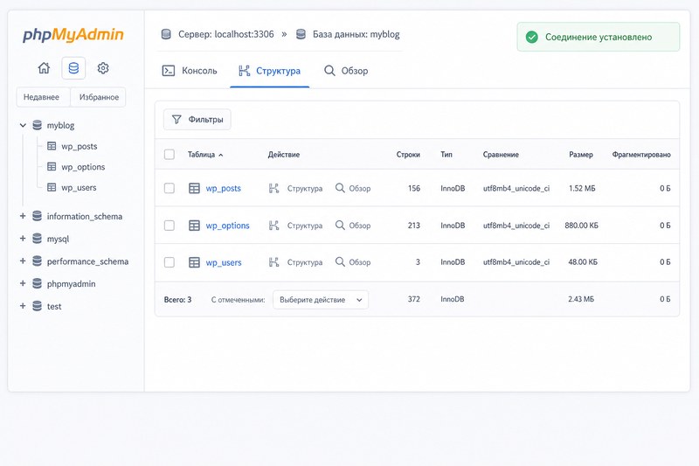Viewport: 699px width, 466px height.
Task: Click green checkmark in connection notice
Action: (x=532, y=37)
